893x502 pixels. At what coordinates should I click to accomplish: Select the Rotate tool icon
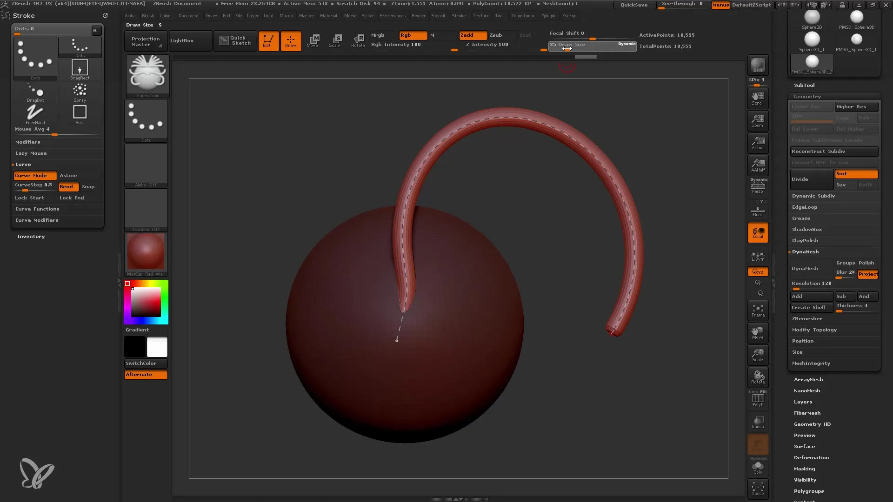point(357,40)
